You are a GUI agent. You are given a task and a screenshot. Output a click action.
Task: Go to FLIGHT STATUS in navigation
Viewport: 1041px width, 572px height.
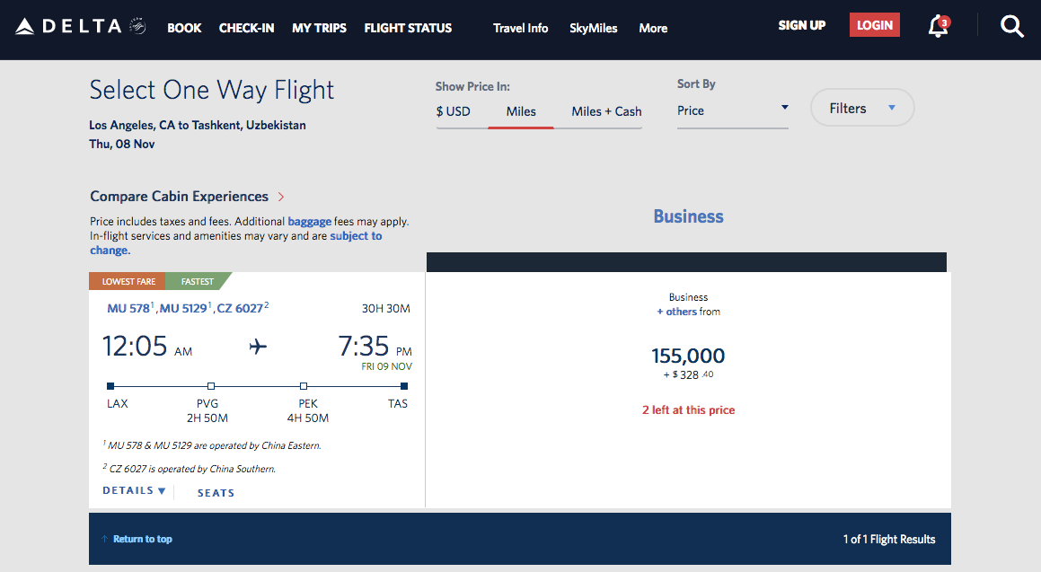pyautogui.click(x=408, y=28)
